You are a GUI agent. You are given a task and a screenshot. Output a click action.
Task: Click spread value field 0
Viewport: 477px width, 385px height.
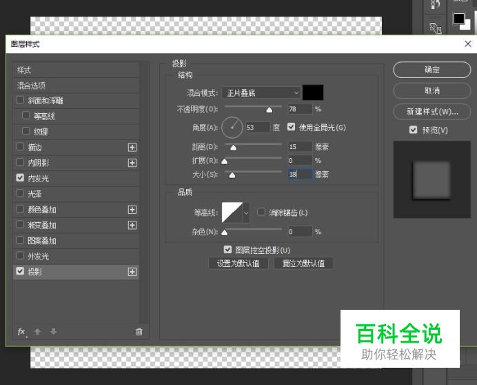pos(300,160)
